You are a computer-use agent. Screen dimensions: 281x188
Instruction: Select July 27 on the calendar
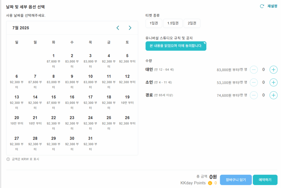(17, 143)
